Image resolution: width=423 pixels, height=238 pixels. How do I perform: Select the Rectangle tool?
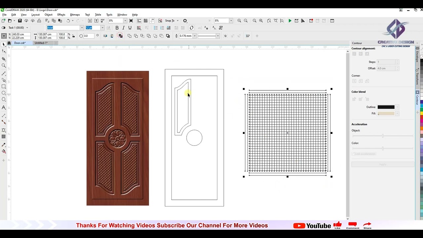pos(4,87)
